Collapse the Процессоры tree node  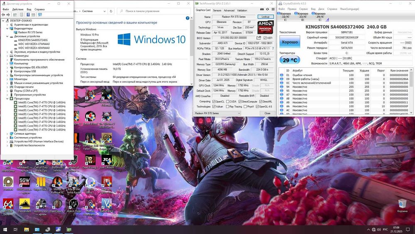[x=7, y=99]
